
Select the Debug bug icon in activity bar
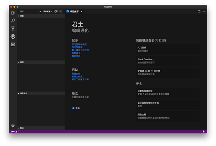click(x=13, y=36)
